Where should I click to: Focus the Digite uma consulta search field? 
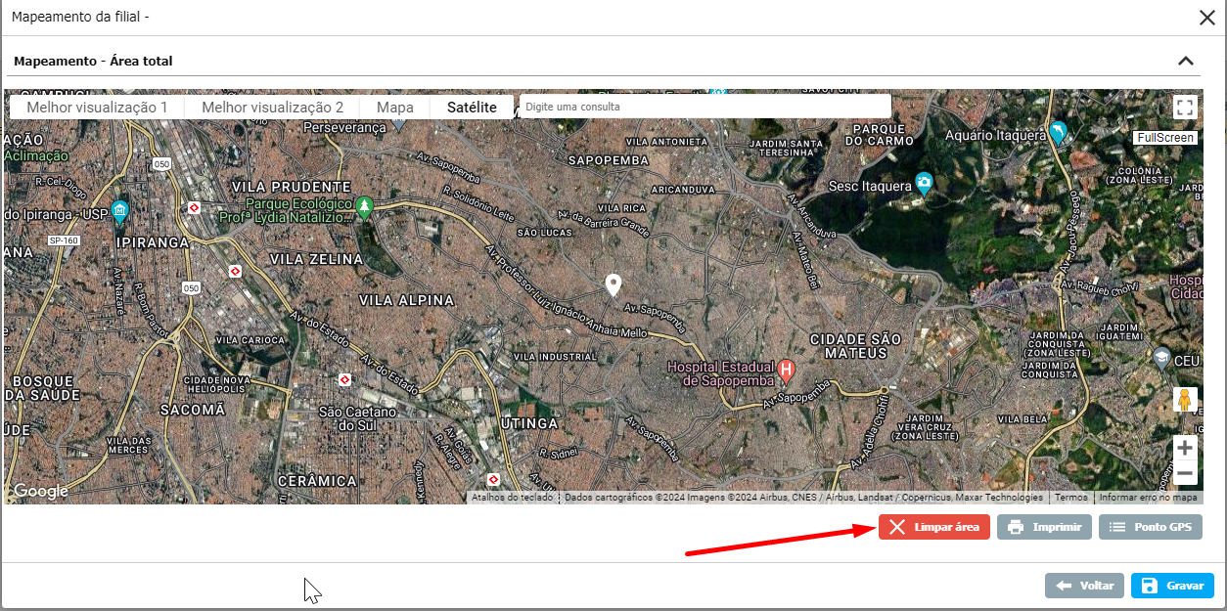[704, 107]
